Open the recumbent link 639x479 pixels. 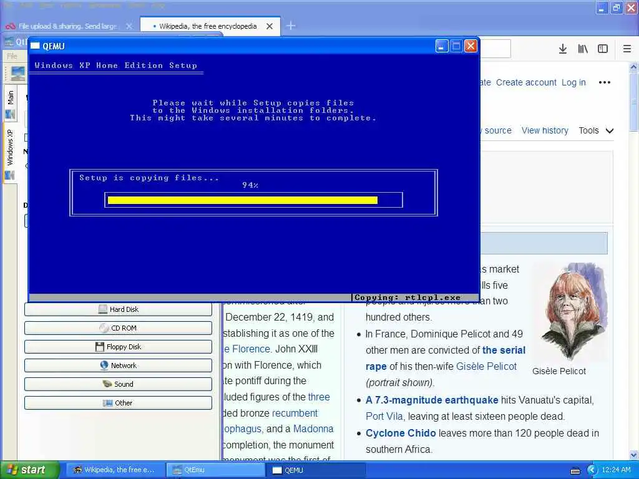295,413
